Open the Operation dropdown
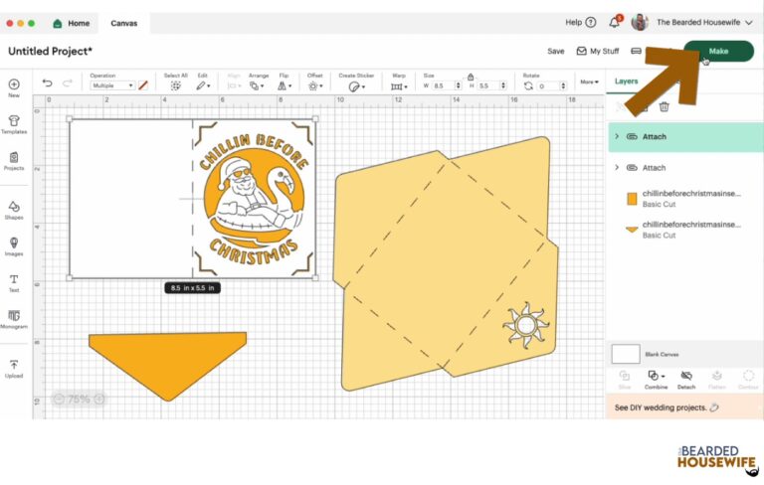The image size is (764, 485). pos(112,85)
